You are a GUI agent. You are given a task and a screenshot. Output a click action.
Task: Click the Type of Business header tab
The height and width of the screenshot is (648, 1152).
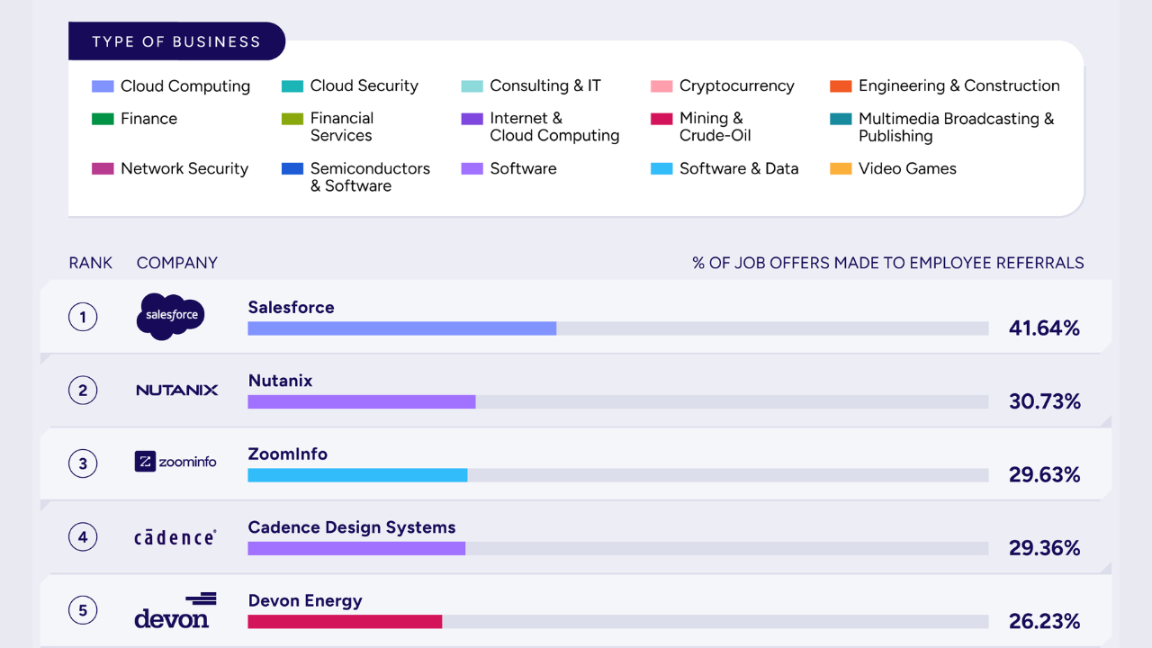(176, 41)
